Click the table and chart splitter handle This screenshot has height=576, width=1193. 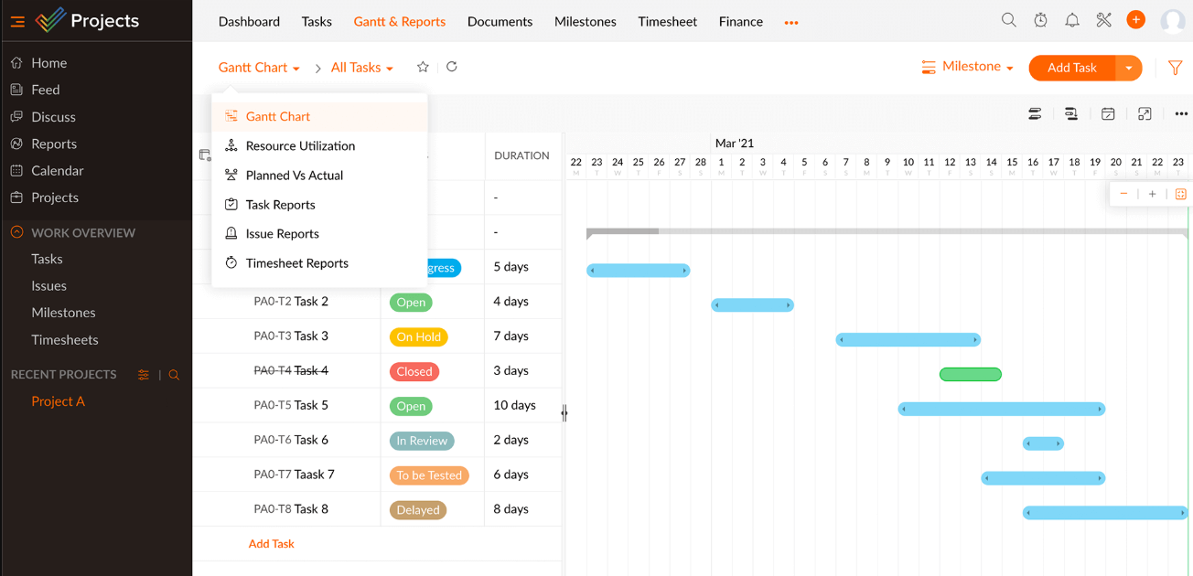(x=564, y=413)
